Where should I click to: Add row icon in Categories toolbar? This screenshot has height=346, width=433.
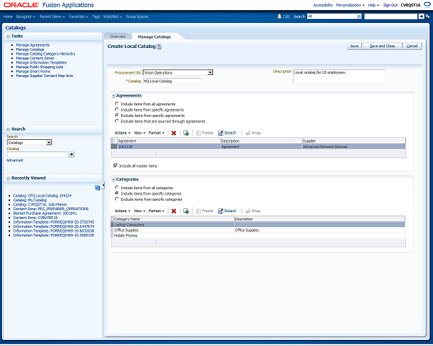186,211
